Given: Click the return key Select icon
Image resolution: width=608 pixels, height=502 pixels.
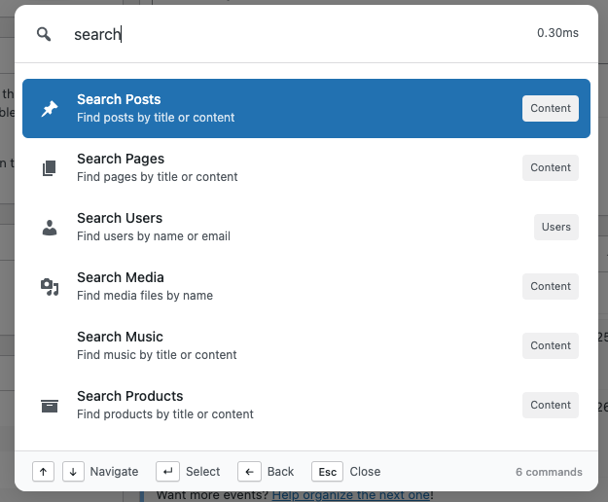Looking at the screenshot, I should [167, 472].
